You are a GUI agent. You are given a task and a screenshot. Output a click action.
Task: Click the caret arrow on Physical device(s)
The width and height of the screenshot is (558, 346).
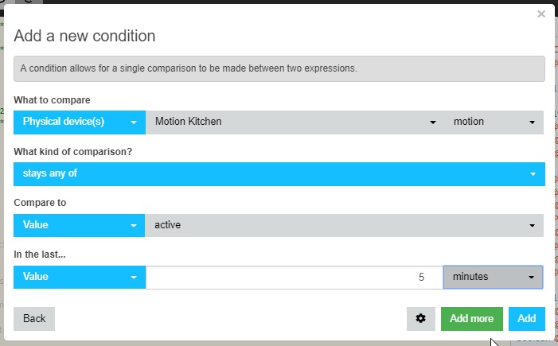(134, 122)
